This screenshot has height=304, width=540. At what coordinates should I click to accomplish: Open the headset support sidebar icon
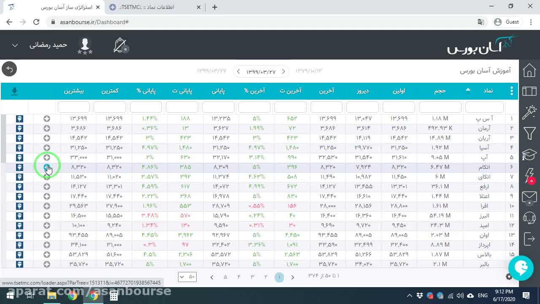pos(529,218)
